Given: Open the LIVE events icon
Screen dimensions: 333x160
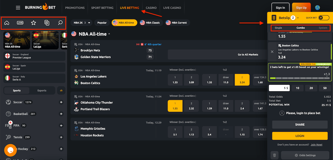Looking at the screenshot, I should tap(20, 23).
